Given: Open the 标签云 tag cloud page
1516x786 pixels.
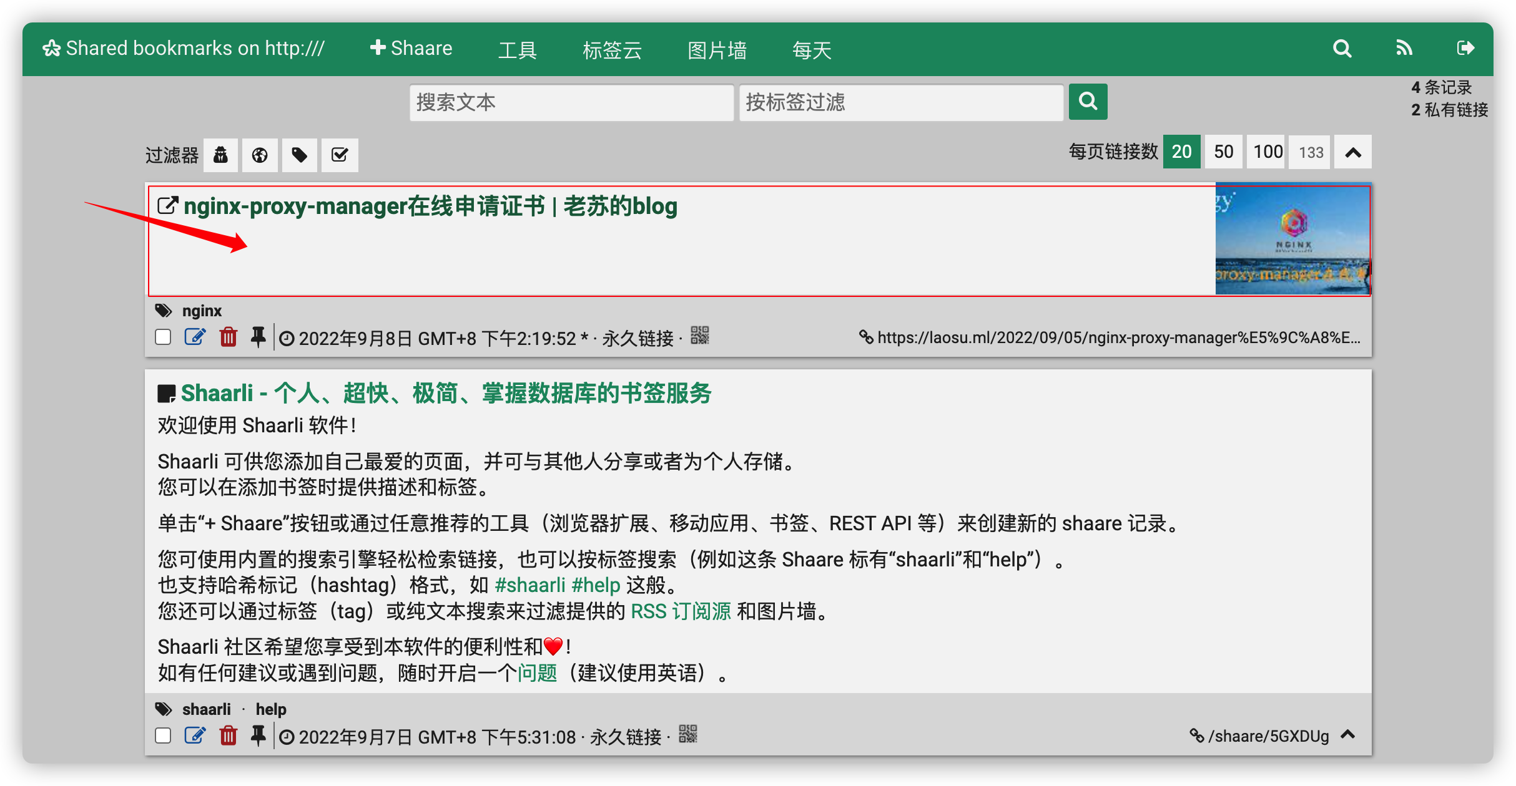Looking at the screenshot, I should 612,50.
